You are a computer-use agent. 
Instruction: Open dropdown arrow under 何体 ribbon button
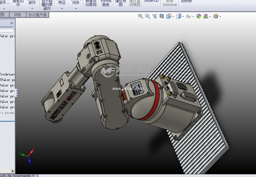pos(76,8)
